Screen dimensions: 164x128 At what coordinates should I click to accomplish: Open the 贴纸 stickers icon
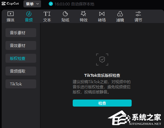65,14
